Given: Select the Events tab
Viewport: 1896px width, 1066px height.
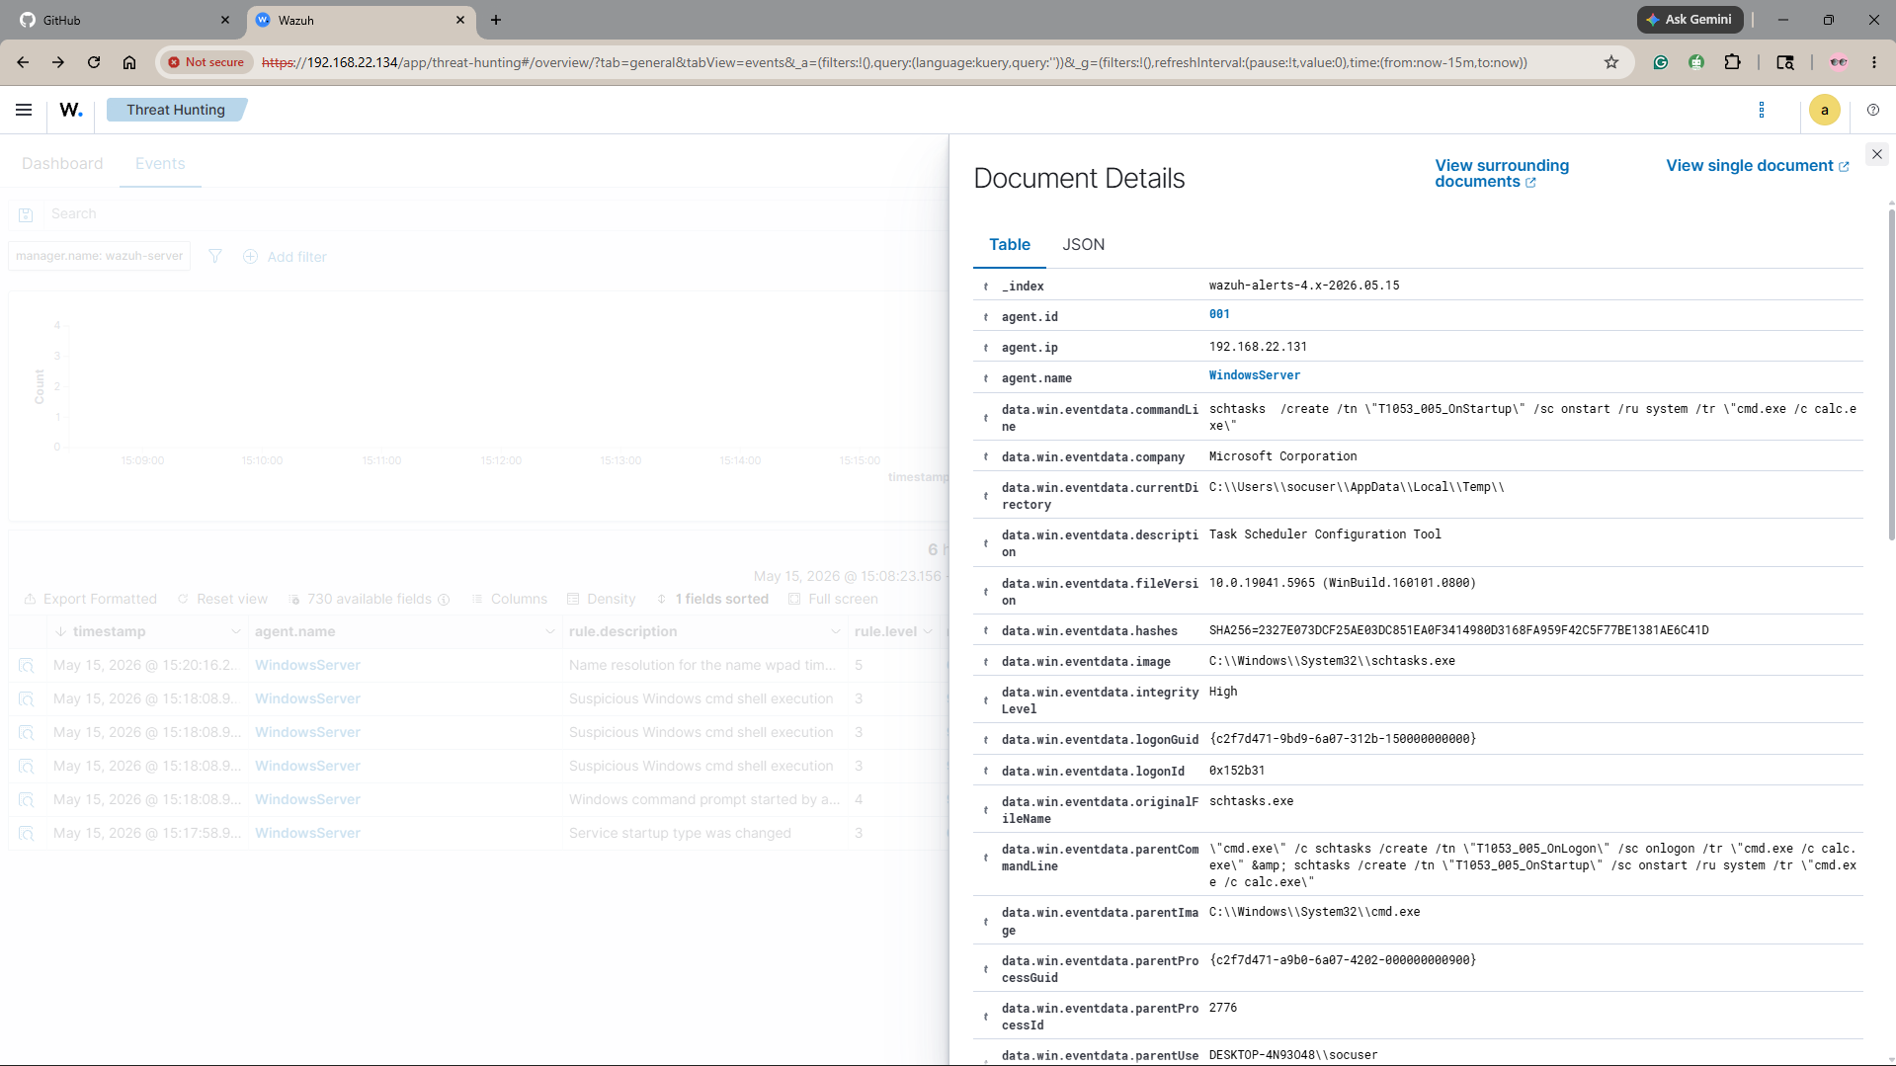Looking at the screenshot, I should pos(160,163).
